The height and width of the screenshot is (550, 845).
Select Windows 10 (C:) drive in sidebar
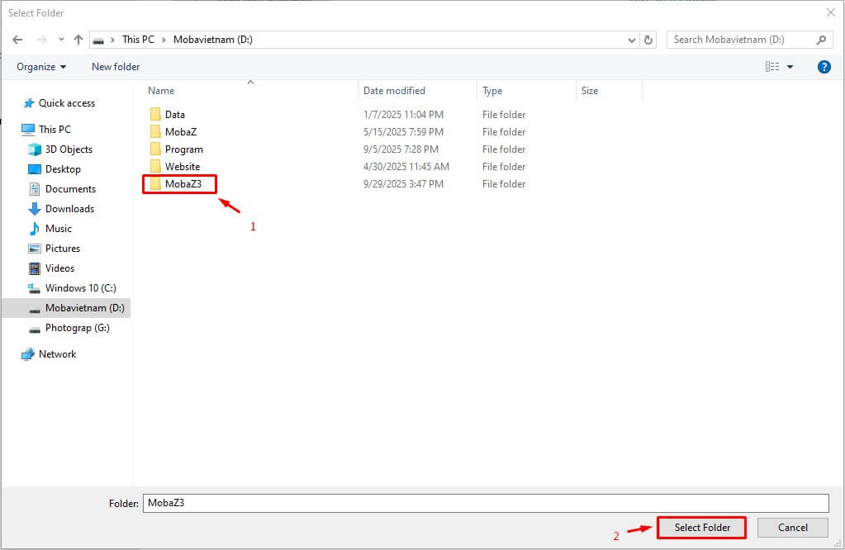(80, 288)
